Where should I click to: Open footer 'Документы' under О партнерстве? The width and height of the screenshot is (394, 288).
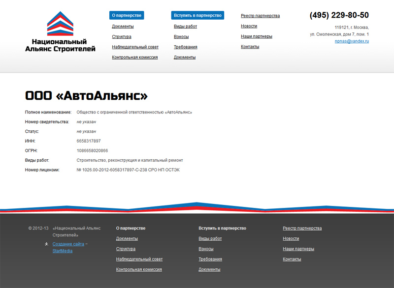tap(127, 238)
